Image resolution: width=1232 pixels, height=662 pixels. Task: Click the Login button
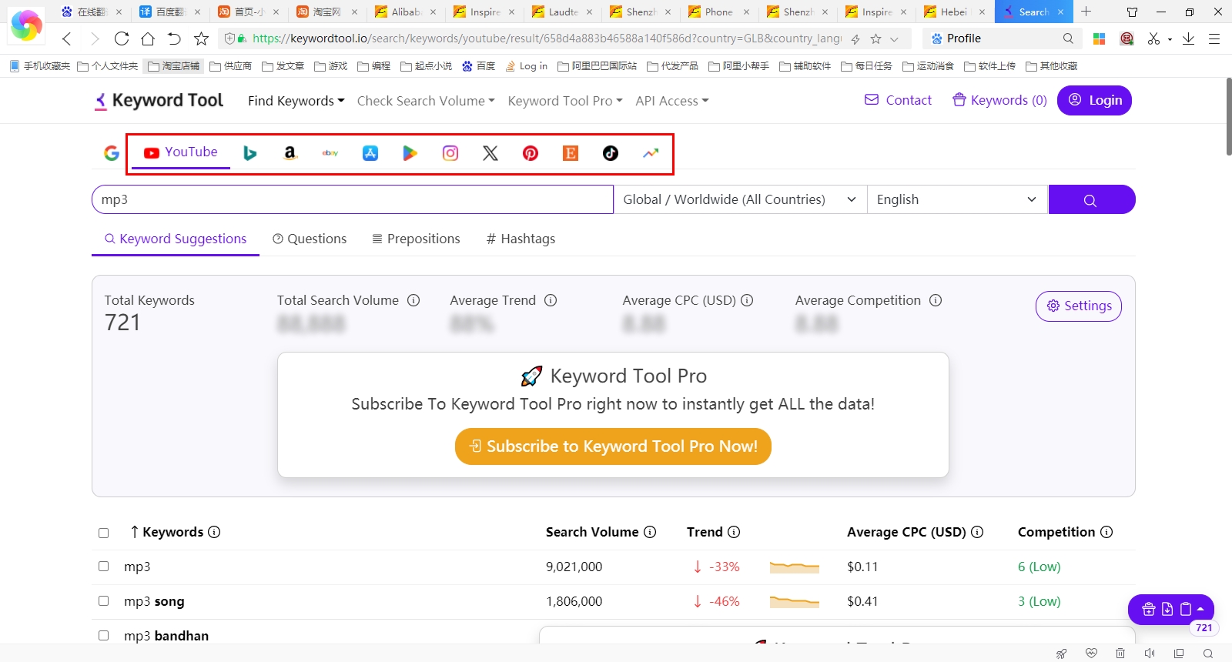pos(1094,100)
